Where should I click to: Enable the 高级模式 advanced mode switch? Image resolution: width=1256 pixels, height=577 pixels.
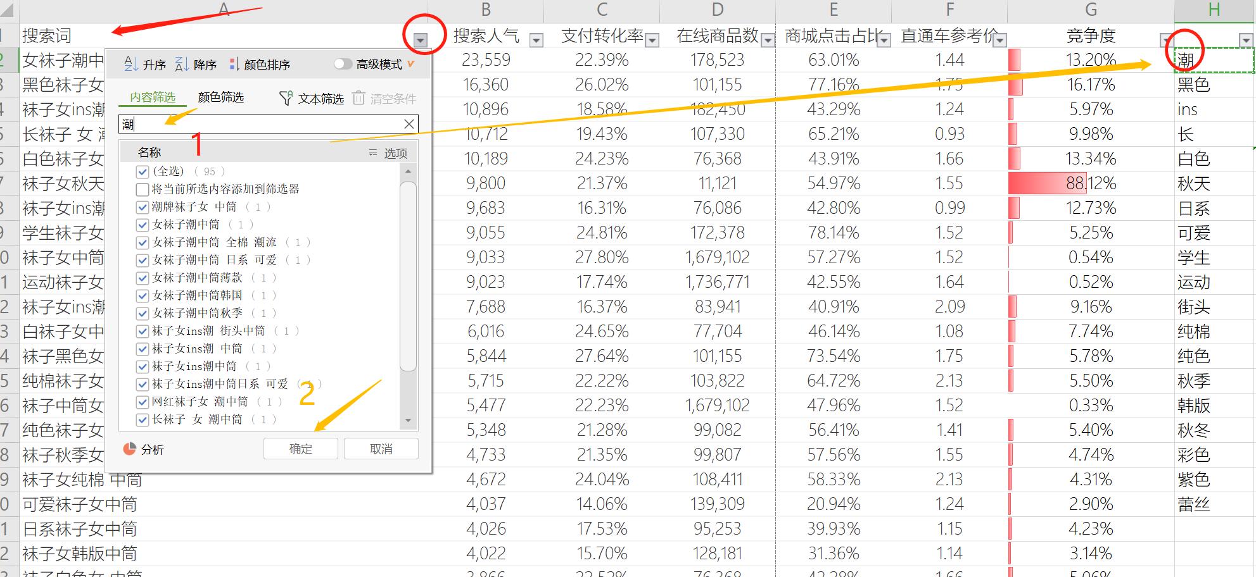coord(343,63)
